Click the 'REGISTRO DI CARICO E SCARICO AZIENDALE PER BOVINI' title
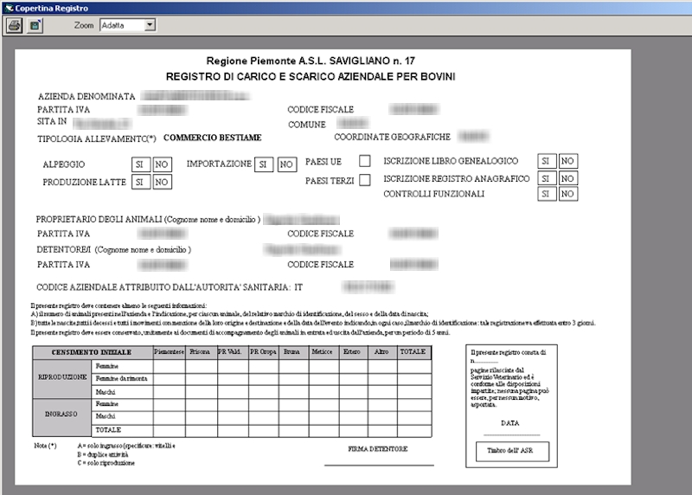Screen dimensions: 692x495 [x=311, y=76]
